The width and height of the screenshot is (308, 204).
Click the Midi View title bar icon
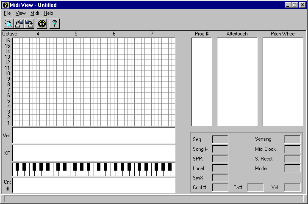6,5
